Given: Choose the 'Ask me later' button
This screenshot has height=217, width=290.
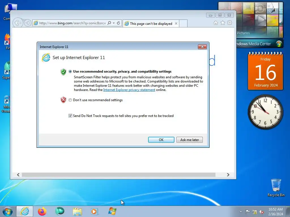Looking at the screenshot, I should 189,140.
